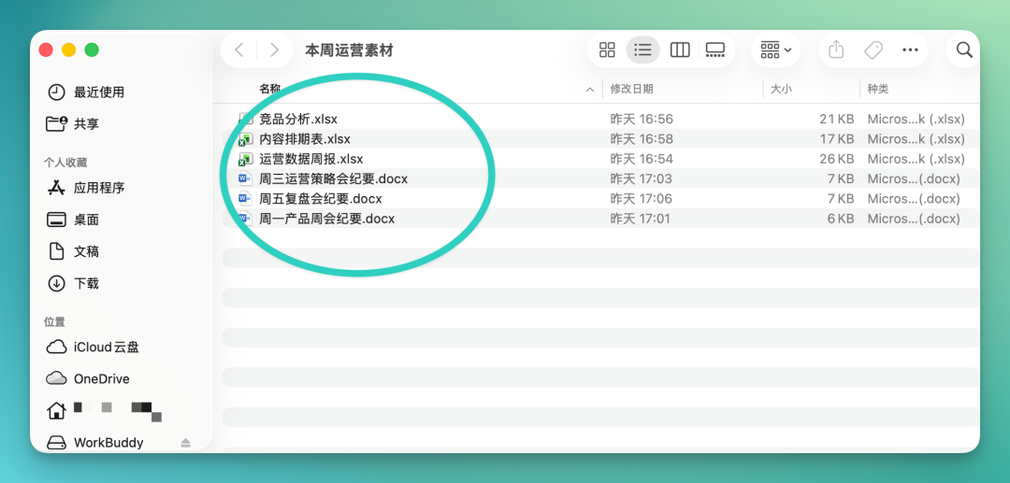This screenshot has height=483, width=1010.
Task: Open the more actions ellipsis menu
Action: [910, 50]
